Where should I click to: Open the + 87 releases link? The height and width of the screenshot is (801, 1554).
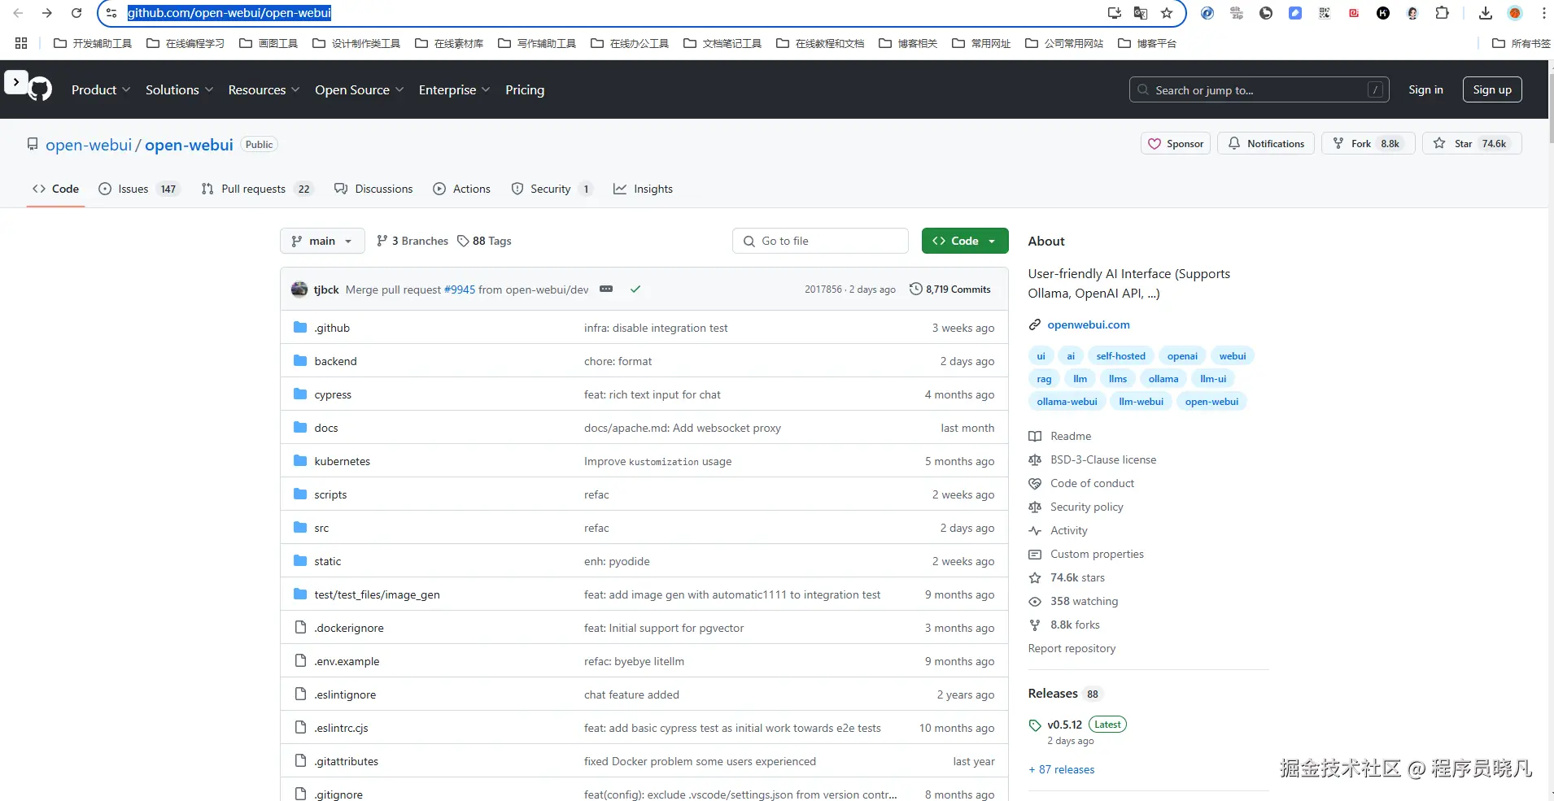click(1062, 769)
